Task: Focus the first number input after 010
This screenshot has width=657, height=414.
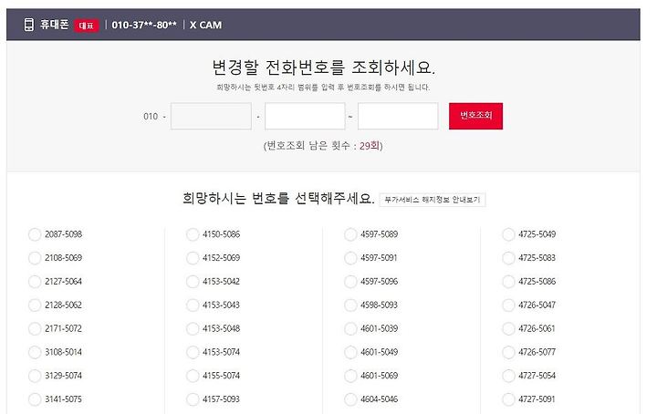Action: [x=211, y=116]
